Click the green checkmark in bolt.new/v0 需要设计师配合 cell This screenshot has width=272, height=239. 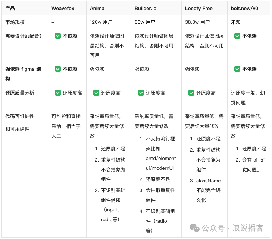click(x=237, y=36)
